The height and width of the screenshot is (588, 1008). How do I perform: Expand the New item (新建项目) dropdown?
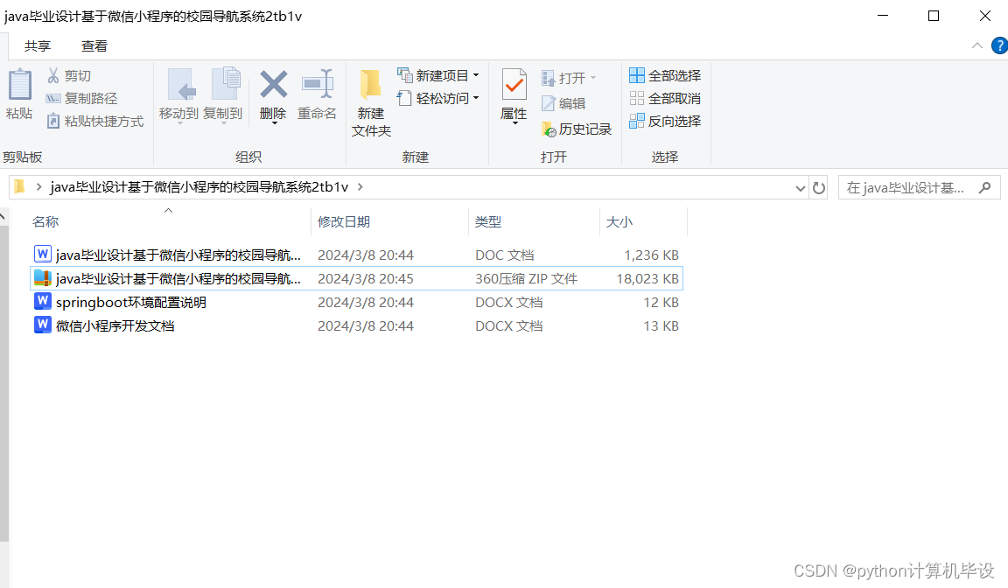click(x=476, y=75)
